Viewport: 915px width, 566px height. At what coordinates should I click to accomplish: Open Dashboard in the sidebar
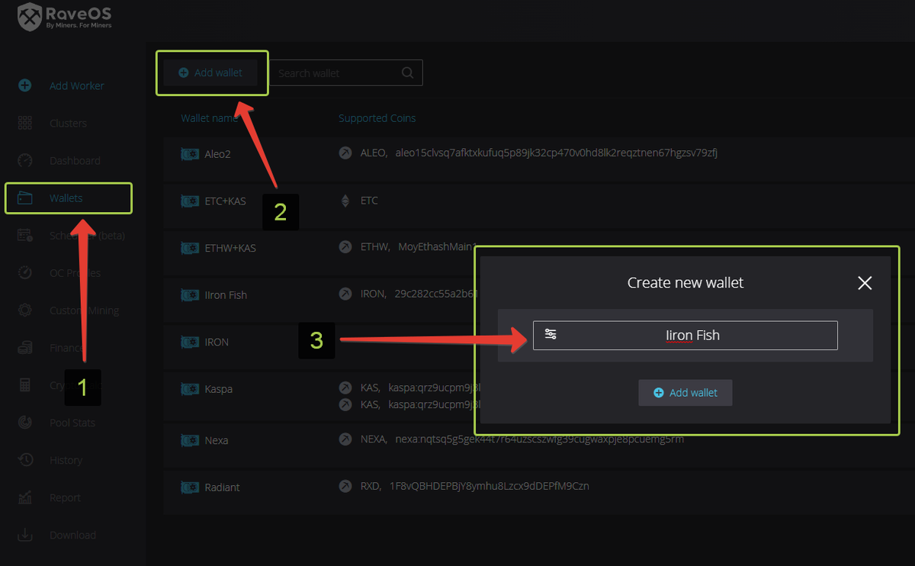point(75,160)
